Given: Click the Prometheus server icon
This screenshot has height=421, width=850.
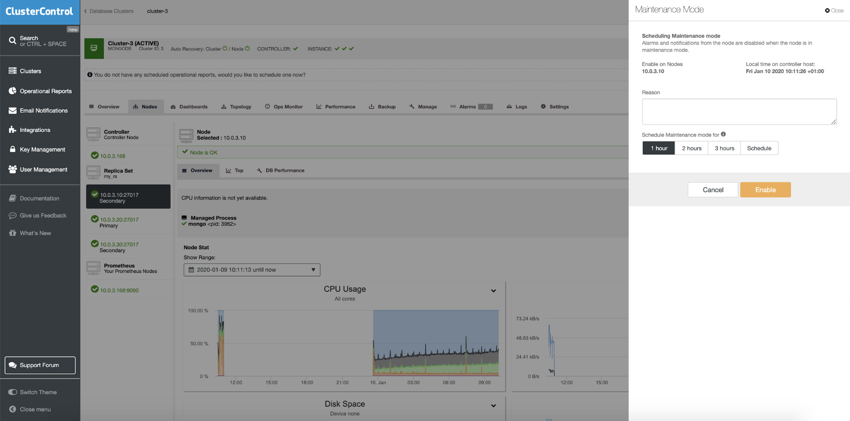Looking at the screenshot, I should click(x=94, y=268).
